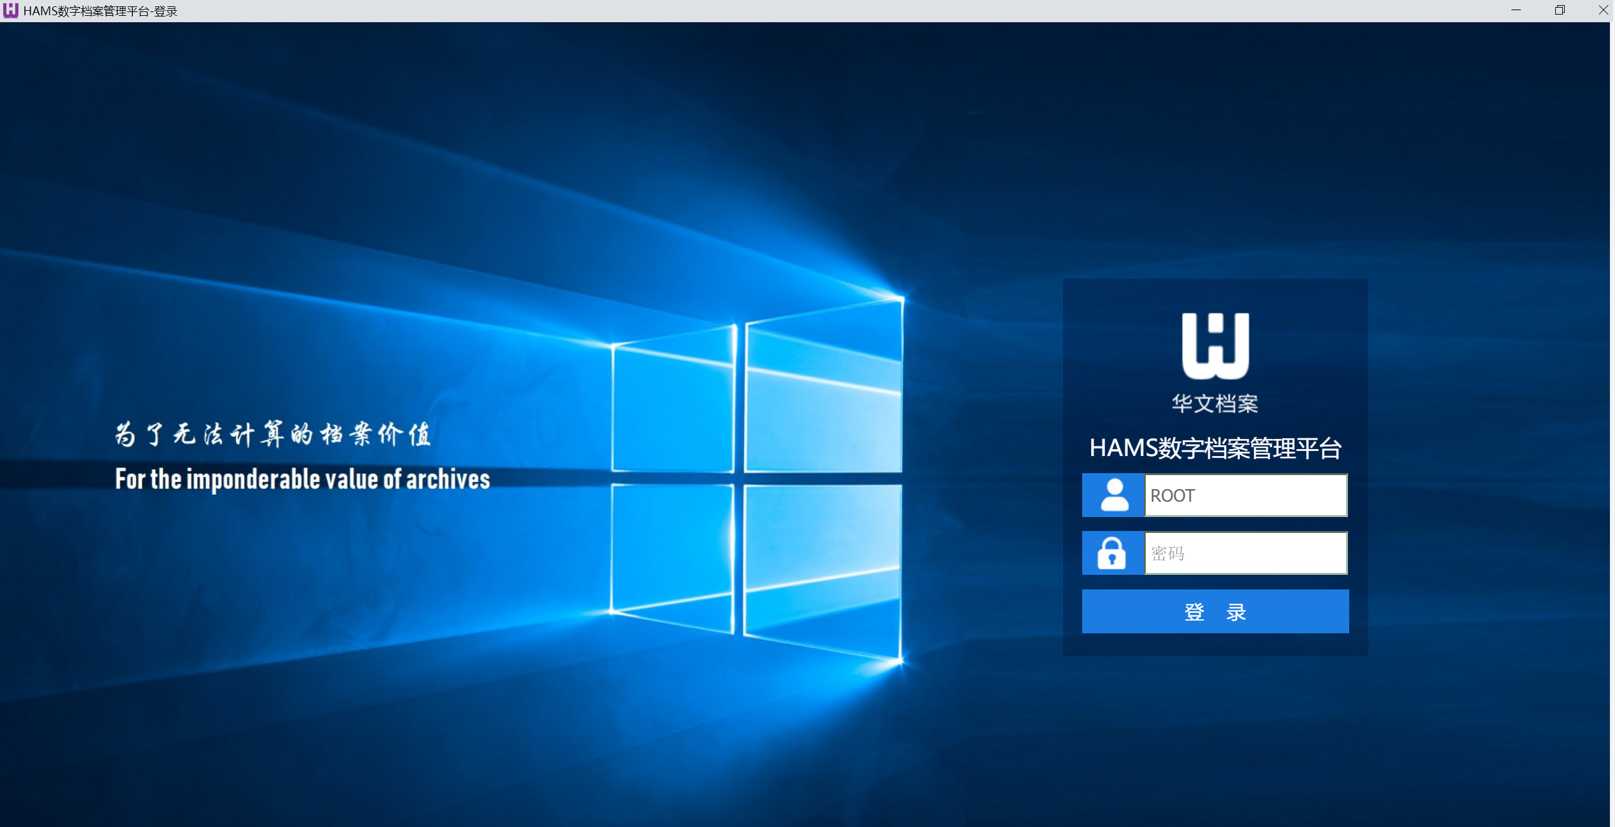The image size is (1615, 827).
Task: Click the white HW logo in login panel
Action: [1215, 346]
